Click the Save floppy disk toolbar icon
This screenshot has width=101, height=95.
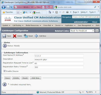click(4, 36)
